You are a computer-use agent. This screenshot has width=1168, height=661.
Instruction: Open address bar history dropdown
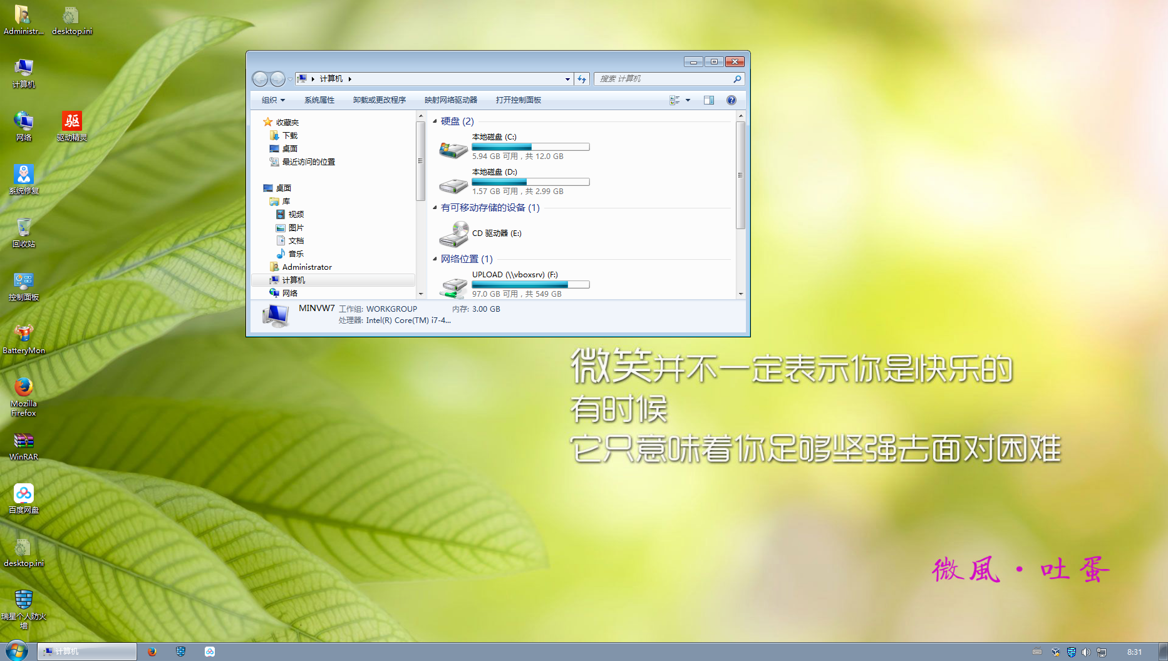(x=567, y=79)
